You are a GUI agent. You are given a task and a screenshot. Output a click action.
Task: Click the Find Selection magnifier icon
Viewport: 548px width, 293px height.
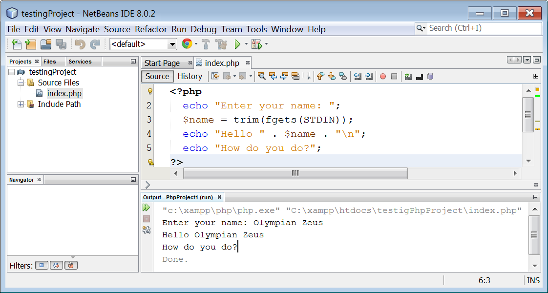(x=261, y=76)
